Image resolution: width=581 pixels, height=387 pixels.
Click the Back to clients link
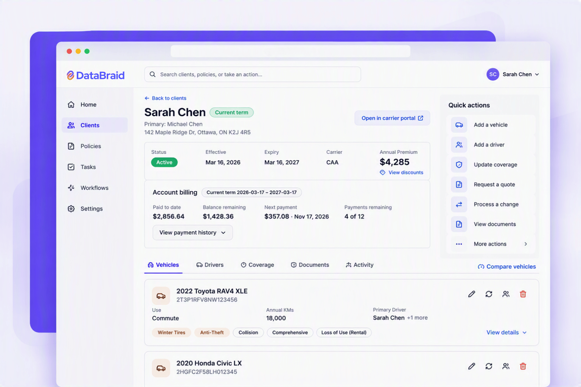165,98
